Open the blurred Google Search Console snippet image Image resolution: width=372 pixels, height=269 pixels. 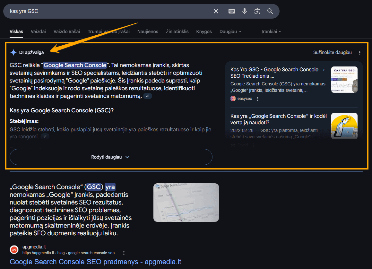pyautogui.click(x=186, y=203)
